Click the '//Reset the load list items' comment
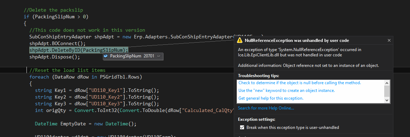This screenshot has width=410, height=137. 67,70
